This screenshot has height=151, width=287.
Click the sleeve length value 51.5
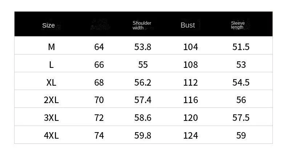241,47
